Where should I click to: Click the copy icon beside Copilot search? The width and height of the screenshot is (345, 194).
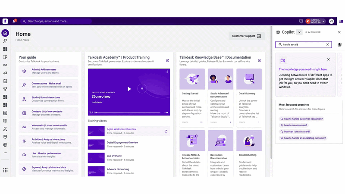[x=339, y=45]
